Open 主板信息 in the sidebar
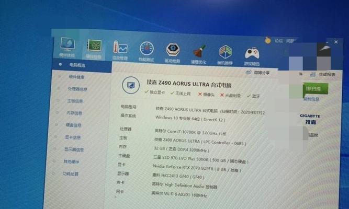Screen dimensions: 349x209 click(75, 101)
